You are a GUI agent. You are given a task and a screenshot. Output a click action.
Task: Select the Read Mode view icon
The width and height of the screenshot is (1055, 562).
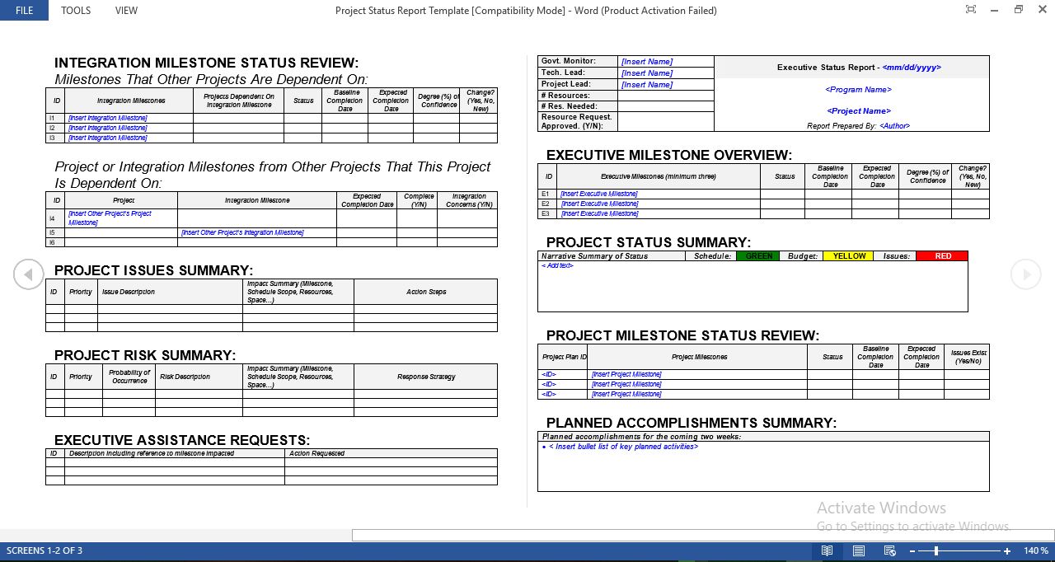pos(828,550)
